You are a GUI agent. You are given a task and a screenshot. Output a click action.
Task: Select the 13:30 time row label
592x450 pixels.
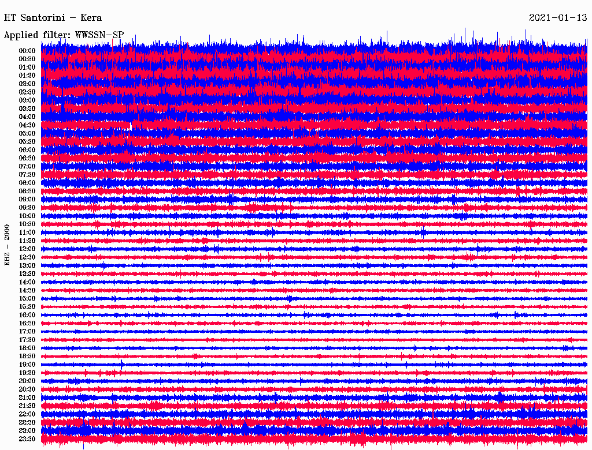click(27, 273)
